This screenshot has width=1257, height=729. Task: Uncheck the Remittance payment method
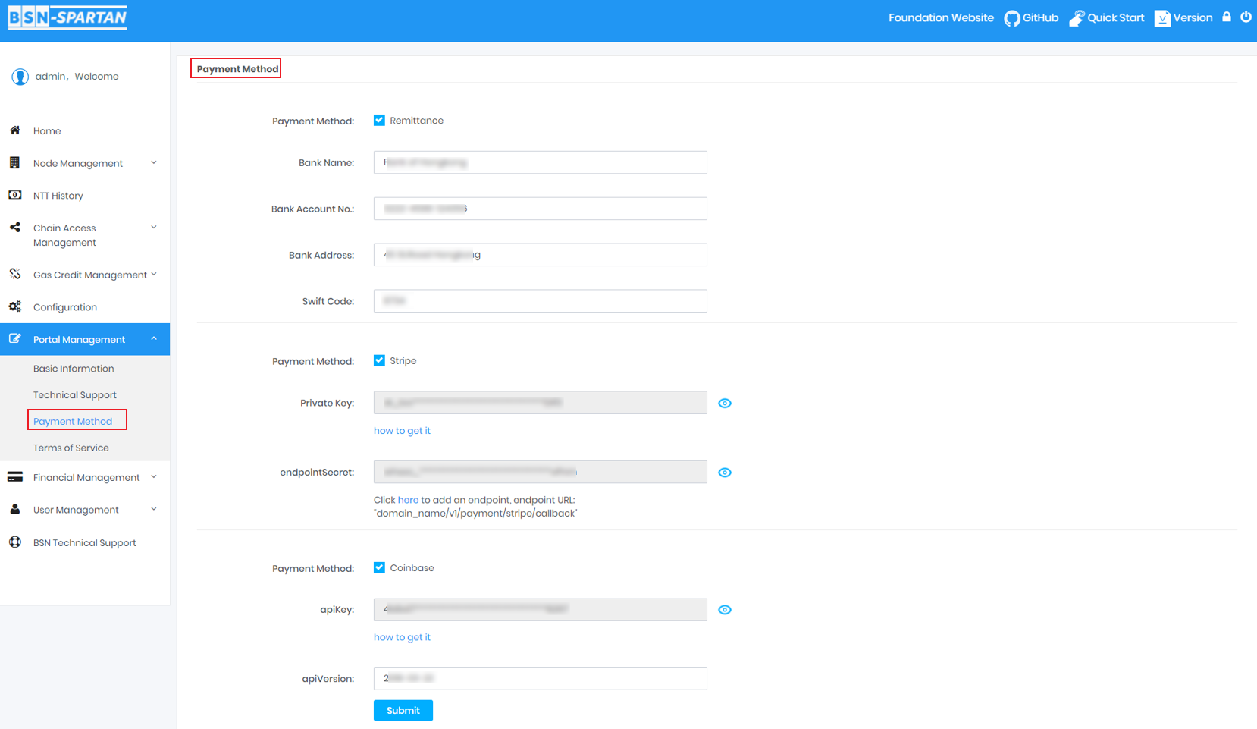[x=379, y=119]
